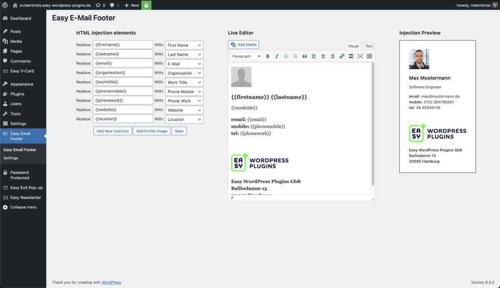Click the {{website}} replace field
Image resolution: width=500 pixels, height=288 pixels.
click(x=123, y=109)
